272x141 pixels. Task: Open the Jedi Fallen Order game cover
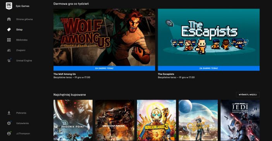point(240,120)
